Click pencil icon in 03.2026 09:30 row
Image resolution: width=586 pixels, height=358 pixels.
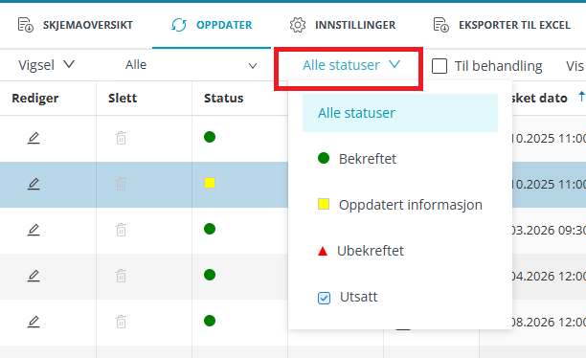tap(34, 230)
